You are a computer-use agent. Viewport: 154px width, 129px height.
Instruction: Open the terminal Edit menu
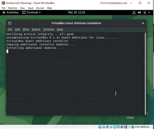18,29
